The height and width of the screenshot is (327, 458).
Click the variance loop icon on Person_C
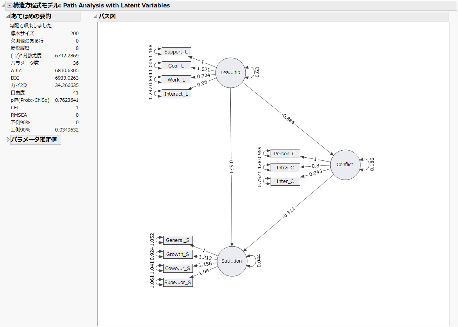click(x=267, y=154)
